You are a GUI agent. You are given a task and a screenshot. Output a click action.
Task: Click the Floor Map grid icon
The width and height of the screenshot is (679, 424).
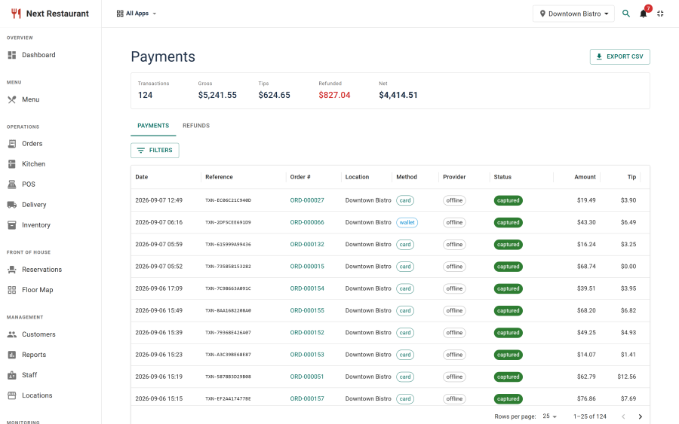click(11, 290)
